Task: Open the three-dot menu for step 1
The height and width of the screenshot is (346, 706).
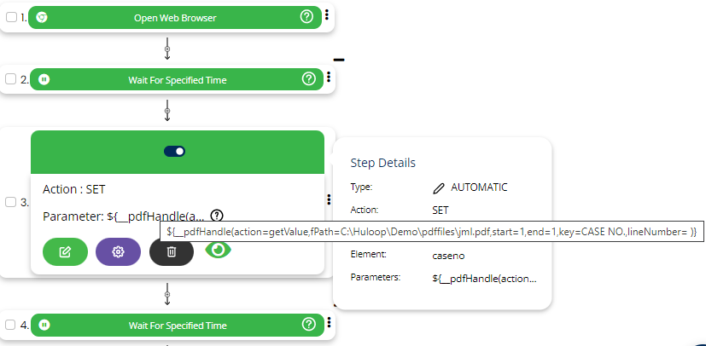Action: [x=327, y=15]
